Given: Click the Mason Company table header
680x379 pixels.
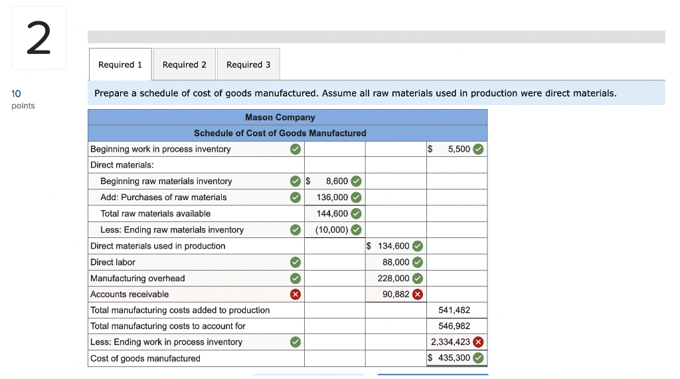Looking at the screenshot, I should 288,117.
